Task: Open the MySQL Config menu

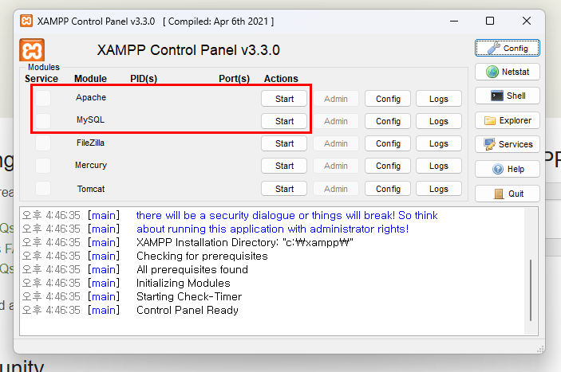Action: pos(388,121)
